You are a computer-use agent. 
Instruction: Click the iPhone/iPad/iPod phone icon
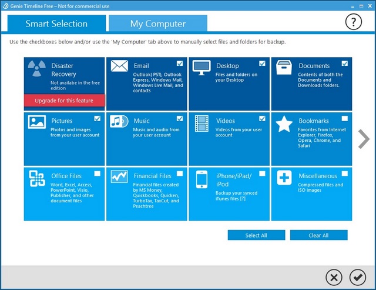pos(202,179)
